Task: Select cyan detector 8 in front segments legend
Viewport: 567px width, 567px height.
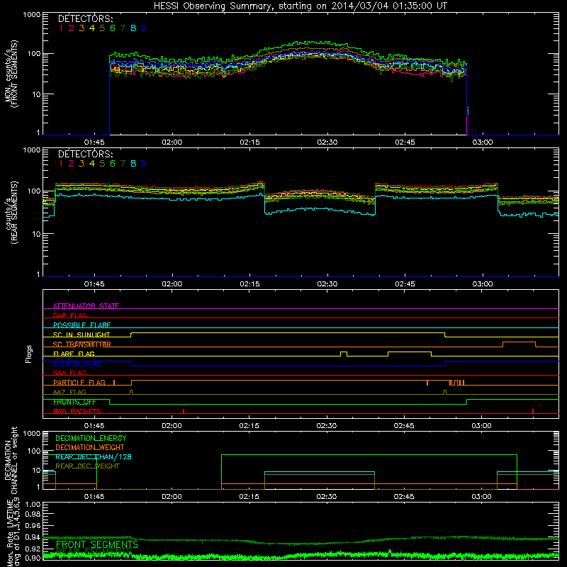Action: pos(133,28)
